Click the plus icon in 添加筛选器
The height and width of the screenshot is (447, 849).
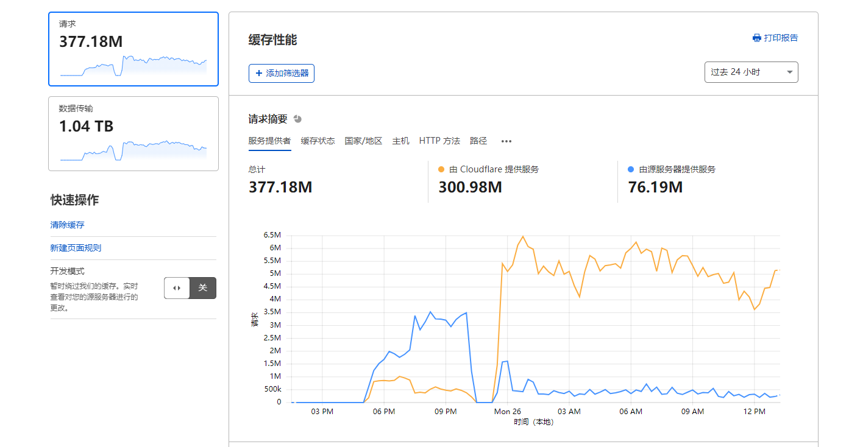tap(259, 73)
